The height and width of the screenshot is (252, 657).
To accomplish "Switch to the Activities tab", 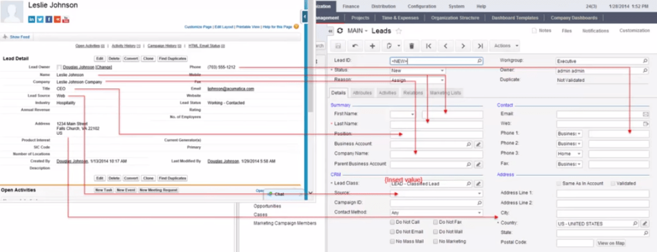I will click(388, 93).
